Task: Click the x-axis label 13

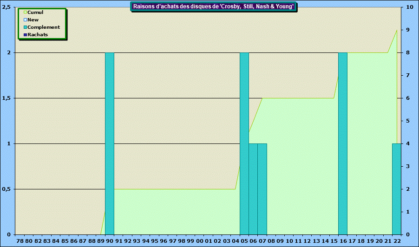Action: click(x=316, y=241)
